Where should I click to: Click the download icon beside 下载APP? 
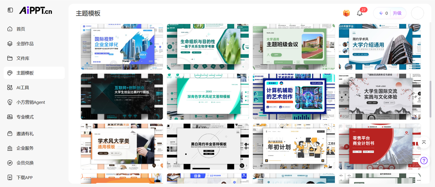10,177
